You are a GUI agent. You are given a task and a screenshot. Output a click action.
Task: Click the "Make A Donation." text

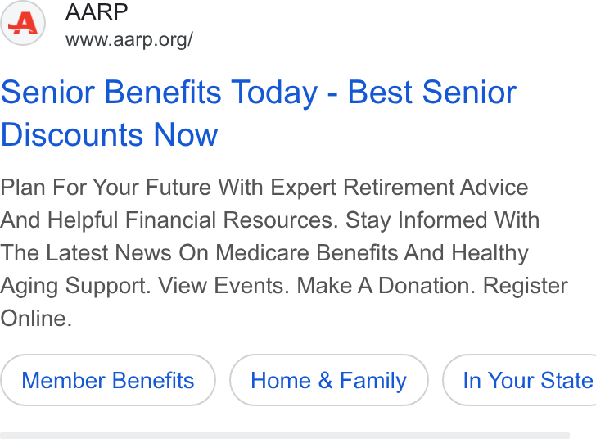(x=386, y=286)
